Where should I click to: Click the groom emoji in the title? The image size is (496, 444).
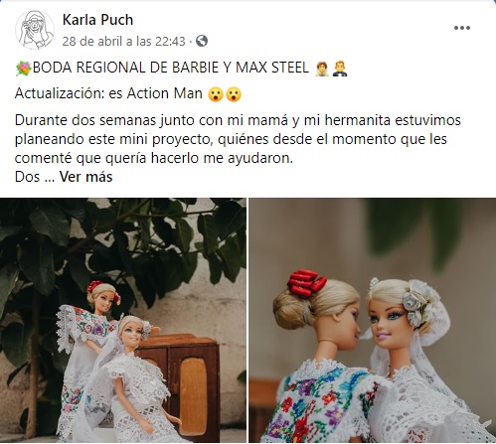point(340,69)
